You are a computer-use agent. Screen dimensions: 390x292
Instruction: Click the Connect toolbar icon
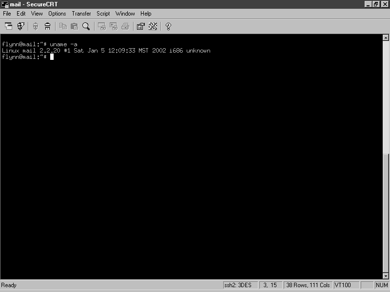coord(9,26)
